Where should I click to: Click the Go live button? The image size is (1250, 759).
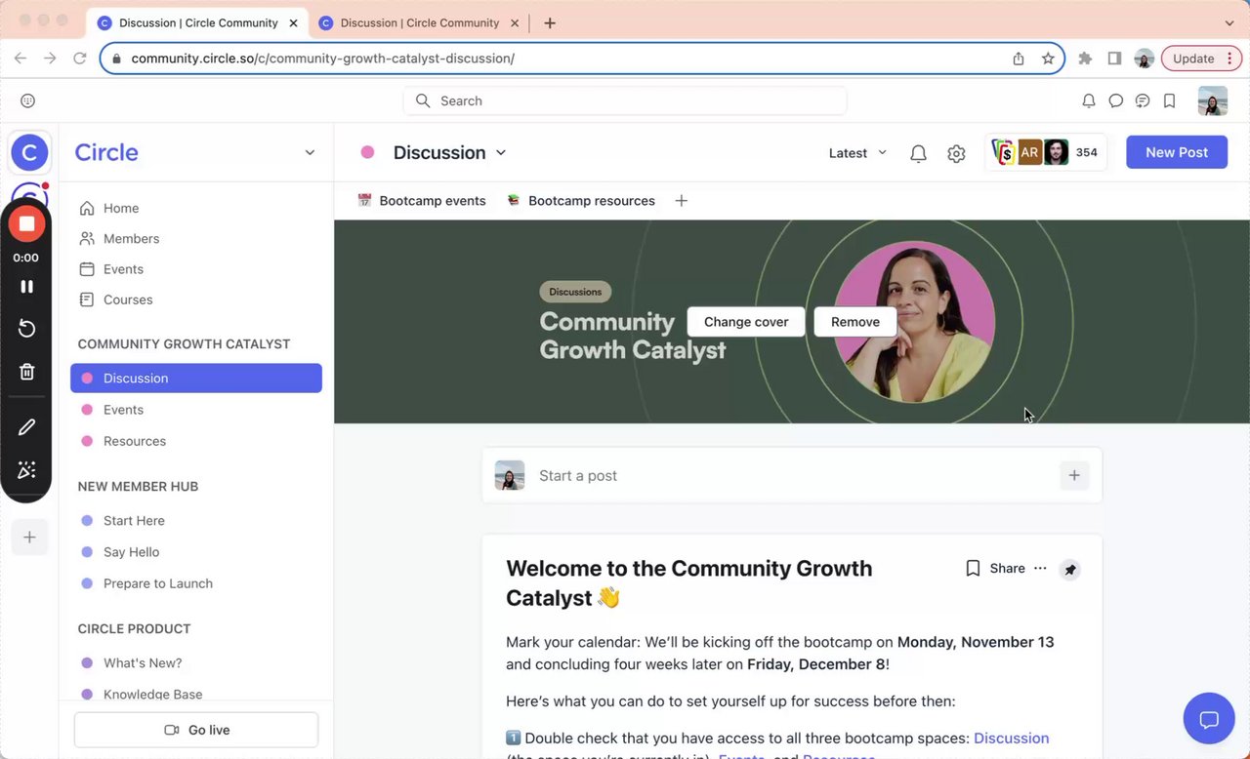(196, 730)
